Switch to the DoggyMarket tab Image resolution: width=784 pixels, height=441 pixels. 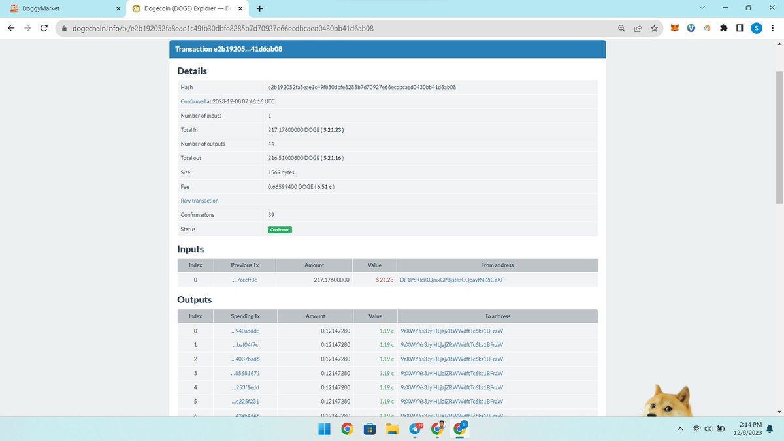click(63, 9)
